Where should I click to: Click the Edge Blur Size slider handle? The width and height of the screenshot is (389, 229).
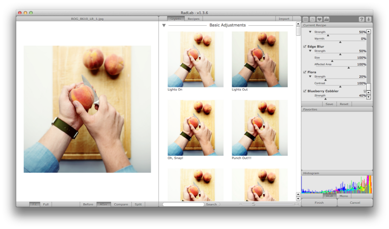point(332,61)
